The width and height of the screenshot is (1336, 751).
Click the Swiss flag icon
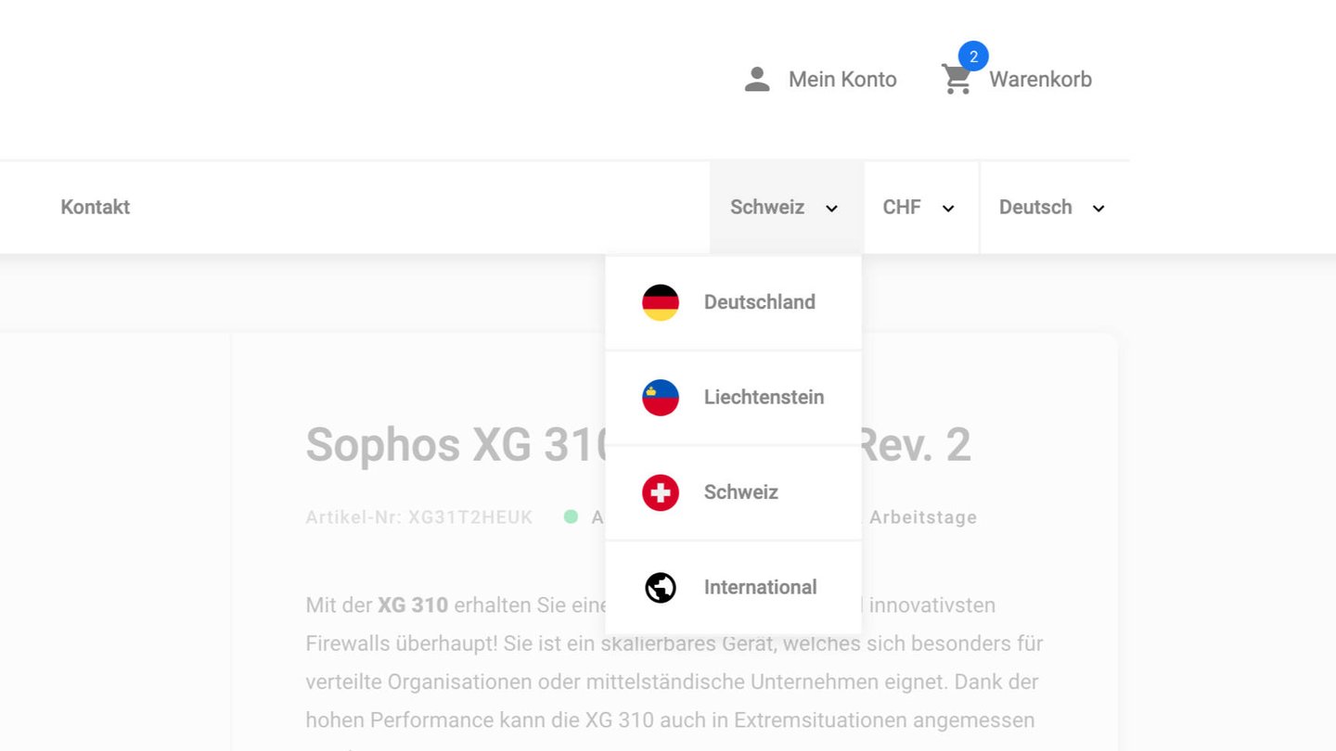(661, 492)
